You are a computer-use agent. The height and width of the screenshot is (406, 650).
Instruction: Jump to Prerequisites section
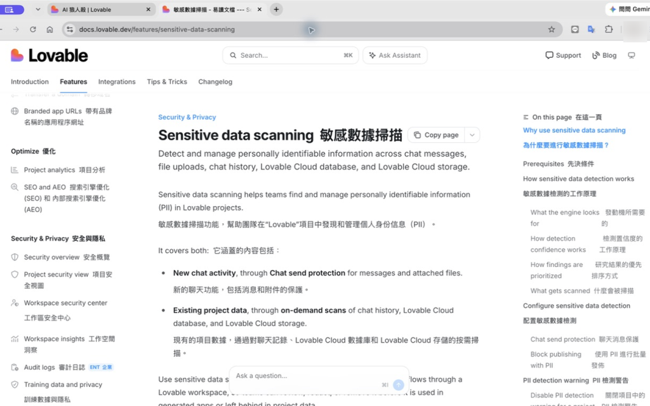(559, 164)
